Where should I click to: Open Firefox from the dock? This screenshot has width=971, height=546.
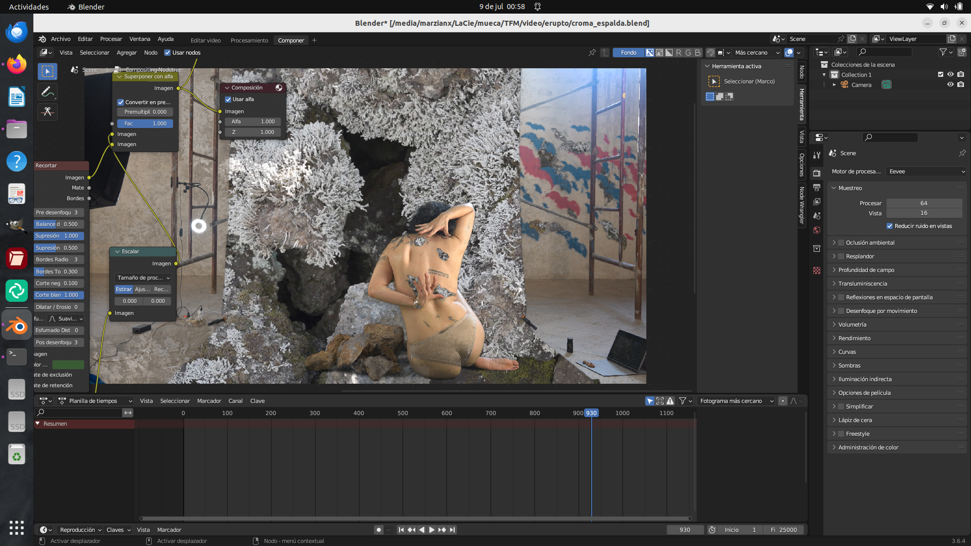click(17, 64)
